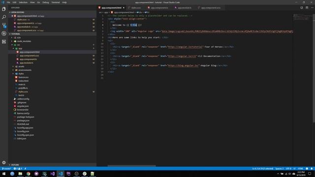Switch to the app.component.scss editor tab
Screen dimensions: 315x177
pos(211,8)
